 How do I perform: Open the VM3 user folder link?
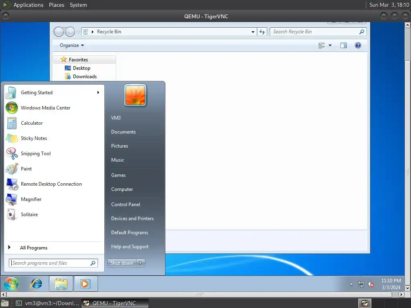pyautogui.click(x=116, y=118)
